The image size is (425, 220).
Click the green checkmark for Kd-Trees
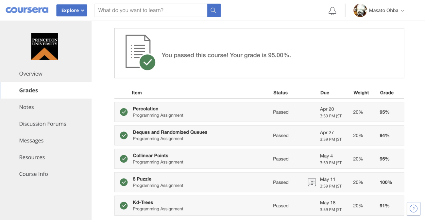[124, 206]
